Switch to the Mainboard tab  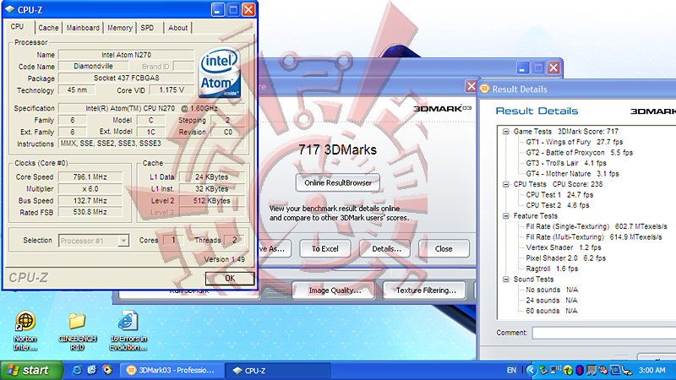click(83, 28)
